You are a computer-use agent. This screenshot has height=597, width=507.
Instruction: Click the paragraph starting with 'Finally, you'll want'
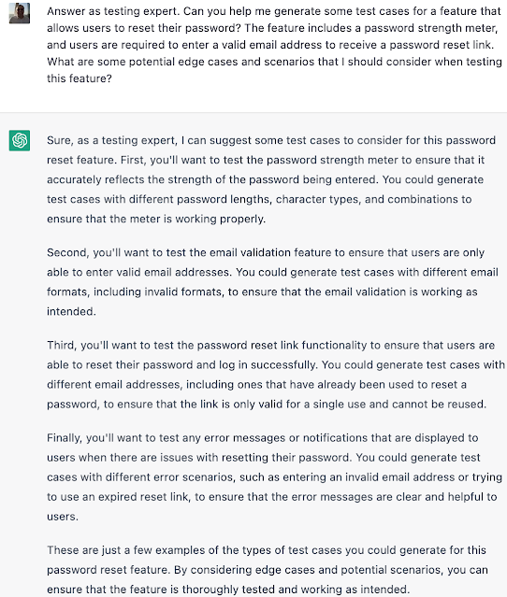(x=274, y=476)
